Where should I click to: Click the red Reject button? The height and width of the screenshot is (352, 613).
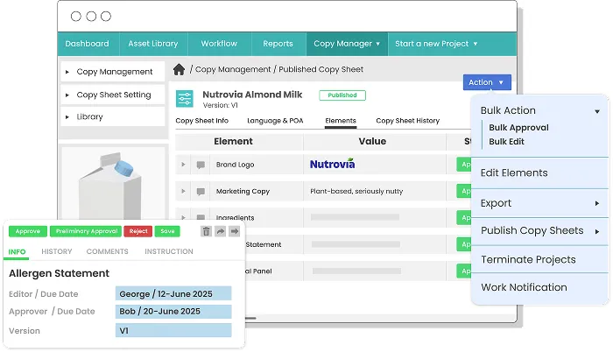[x=138, y=231]
